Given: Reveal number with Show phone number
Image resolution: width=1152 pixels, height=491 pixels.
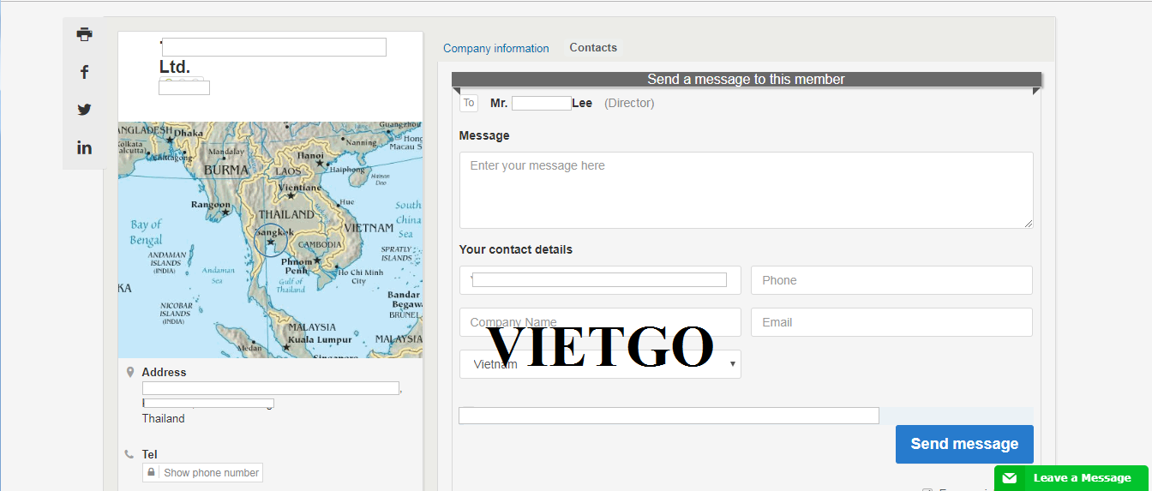Looking at the screenshot, I should coord(202,472).
